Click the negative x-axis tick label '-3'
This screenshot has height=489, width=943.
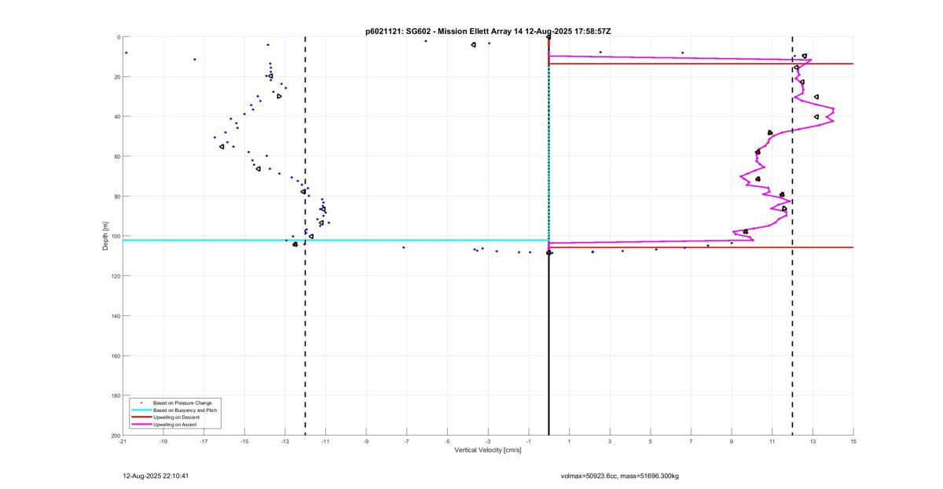coord(488,441)
